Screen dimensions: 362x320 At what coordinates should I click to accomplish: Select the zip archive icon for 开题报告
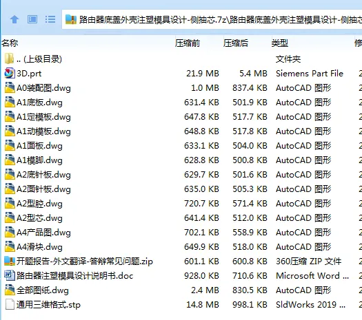10,262
